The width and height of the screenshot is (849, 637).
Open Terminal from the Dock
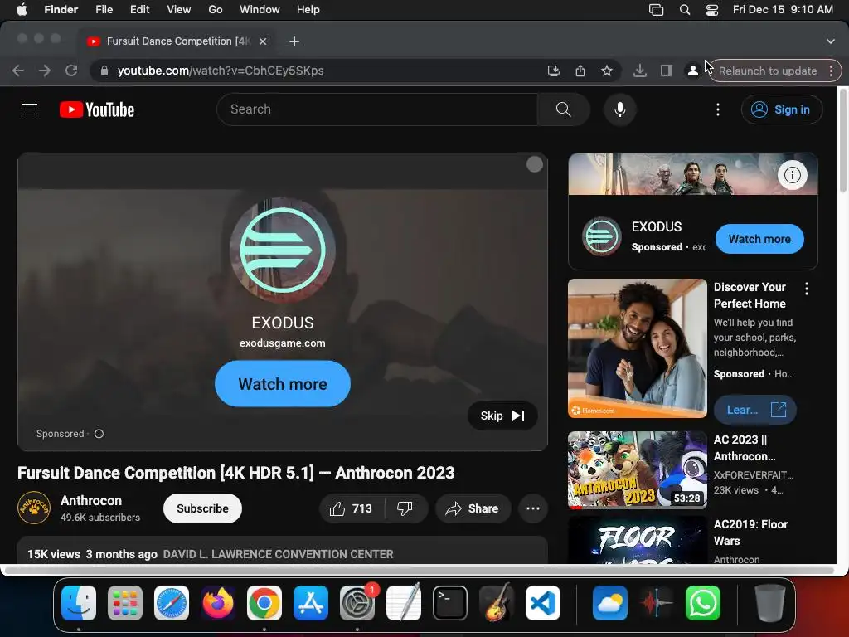tap(450, 603)
